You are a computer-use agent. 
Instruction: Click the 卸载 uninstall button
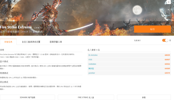[144, 97]
